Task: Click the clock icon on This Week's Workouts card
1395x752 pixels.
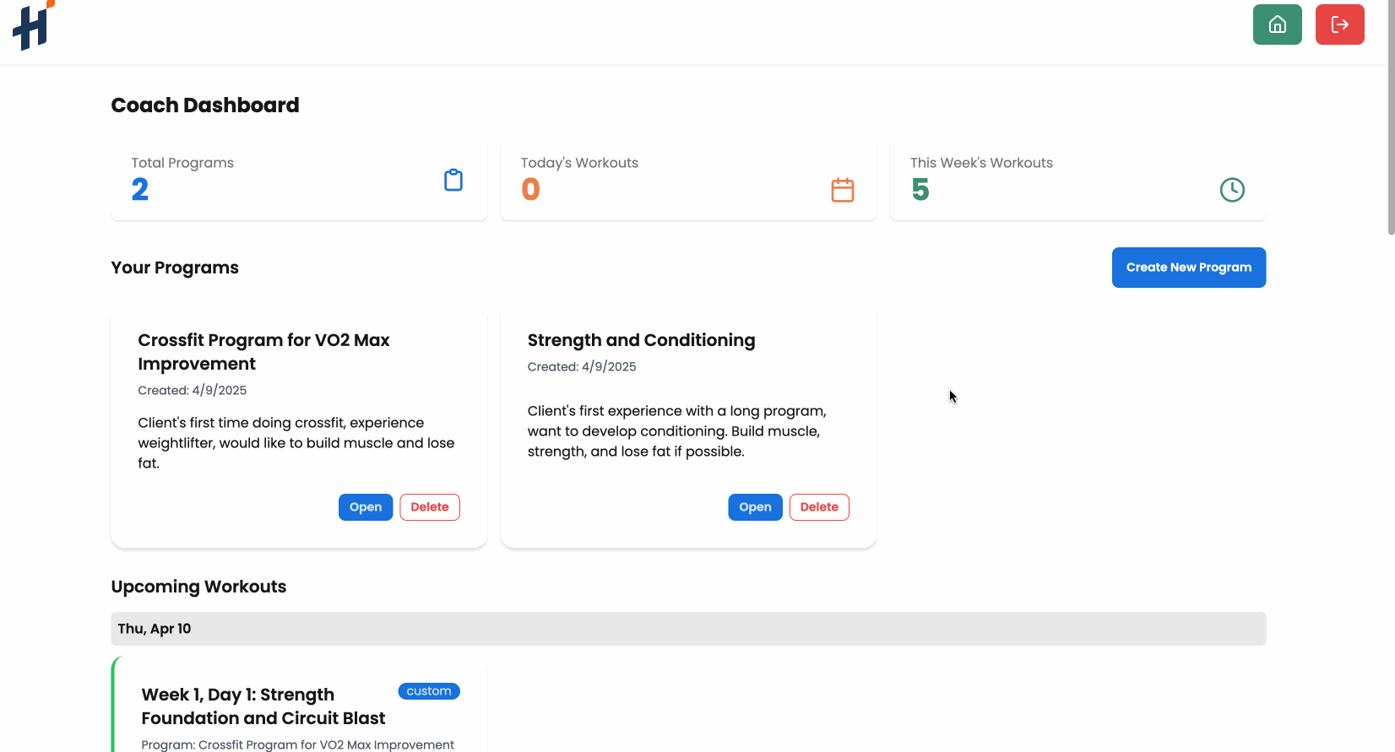Action: [1232, 190]
